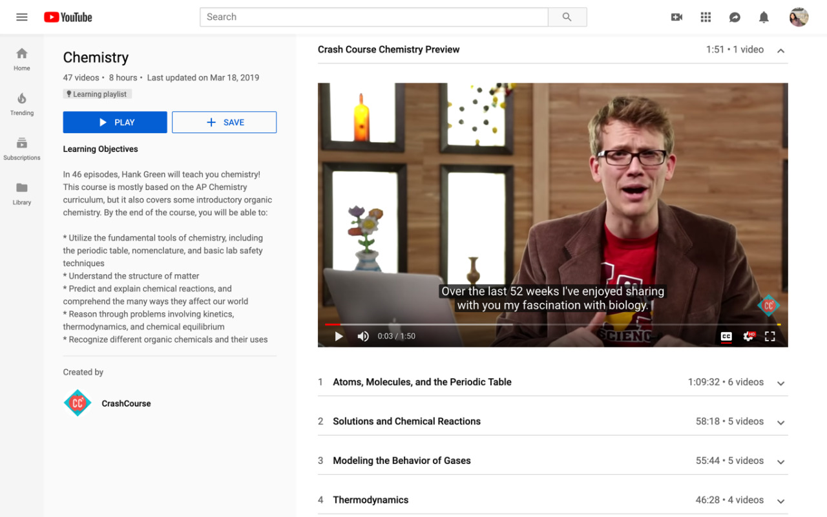Image resolution: width=827 pixels, height=517 pixels.
Task: Expand the Thermodynamics section
Action: pos(780,500)
